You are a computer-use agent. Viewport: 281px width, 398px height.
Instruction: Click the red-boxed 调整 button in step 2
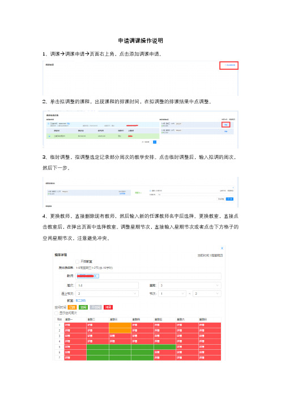tap(225, 124)
